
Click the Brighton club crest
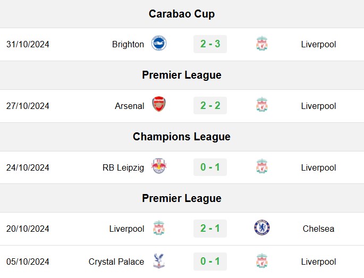click(159, 43)
